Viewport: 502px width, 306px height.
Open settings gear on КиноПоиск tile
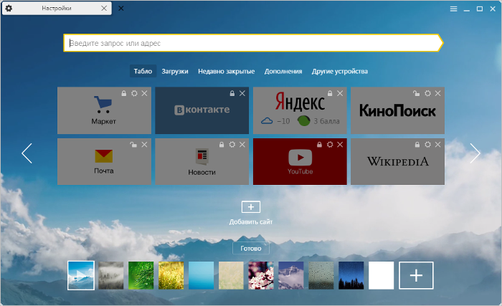coord(427,93)
